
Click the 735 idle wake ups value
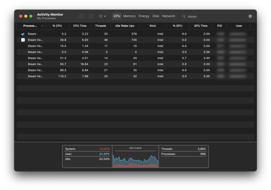[x=134, y=40]
